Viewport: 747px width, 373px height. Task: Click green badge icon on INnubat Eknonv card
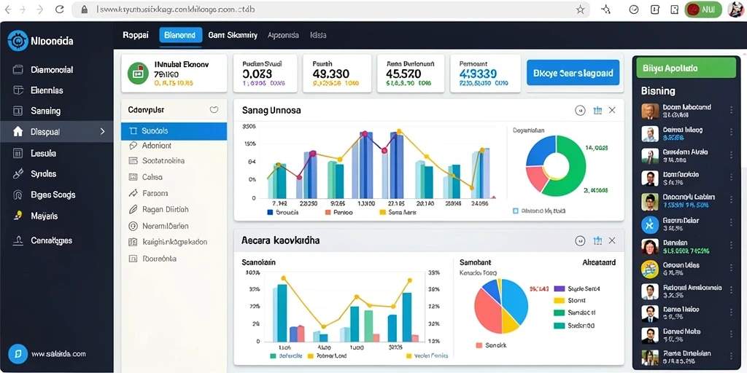pyautogui.click(x=138, y=73)
